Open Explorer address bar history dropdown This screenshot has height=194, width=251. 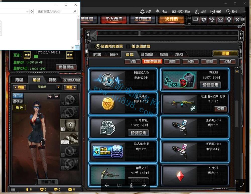pyautogui.click(x=27, y=11)
